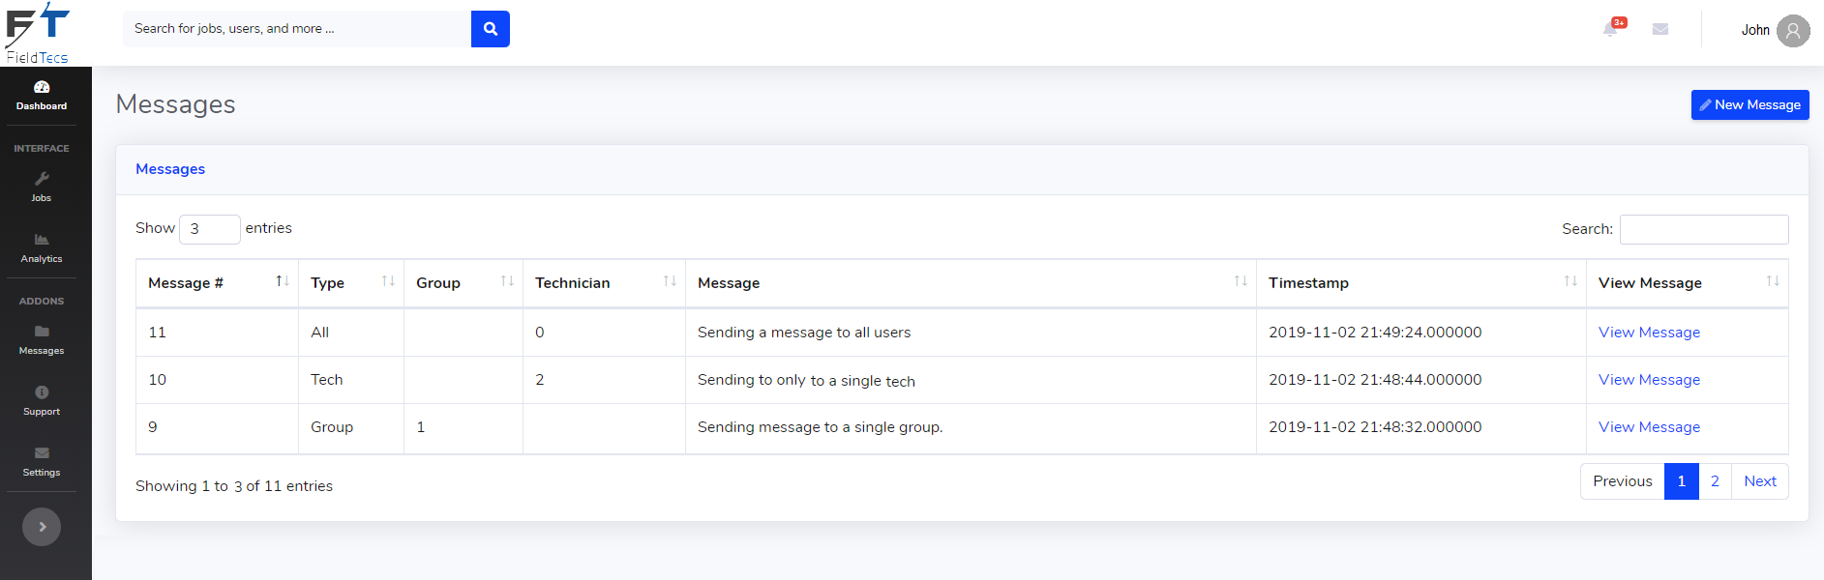Click the blue search magnifier button
This screenshot has height=580, width=1824.
(x=490, y=29)
